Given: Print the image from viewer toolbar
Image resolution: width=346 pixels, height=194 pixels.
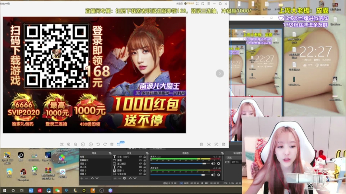Looking at the screenshot, I should (201, 144).
